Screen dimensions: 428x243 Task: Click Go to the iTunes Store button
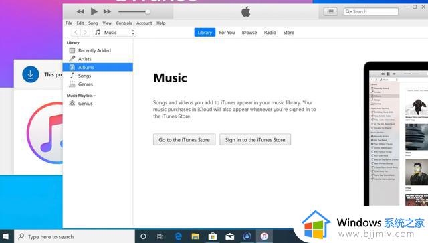[185, 139]
